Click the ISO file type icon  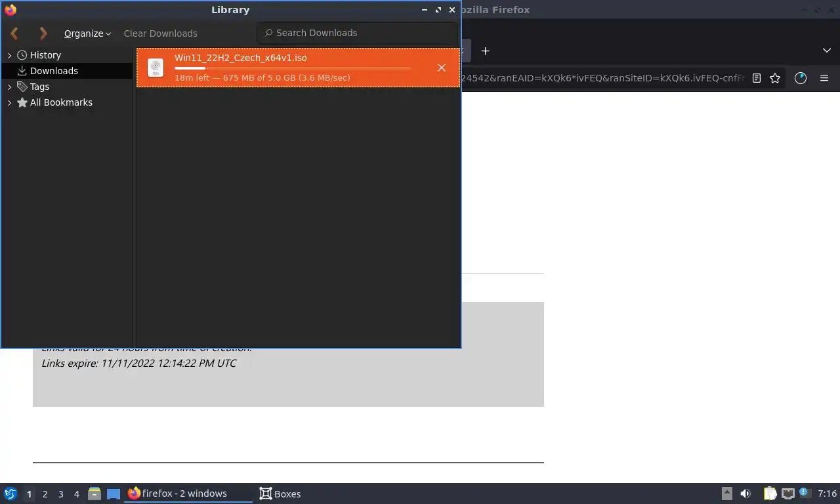(x=156, y=68)
